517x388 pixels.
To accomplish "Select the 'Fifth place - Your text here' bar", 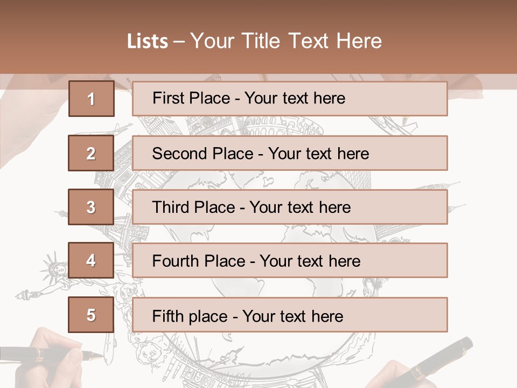I will [290, 315].
